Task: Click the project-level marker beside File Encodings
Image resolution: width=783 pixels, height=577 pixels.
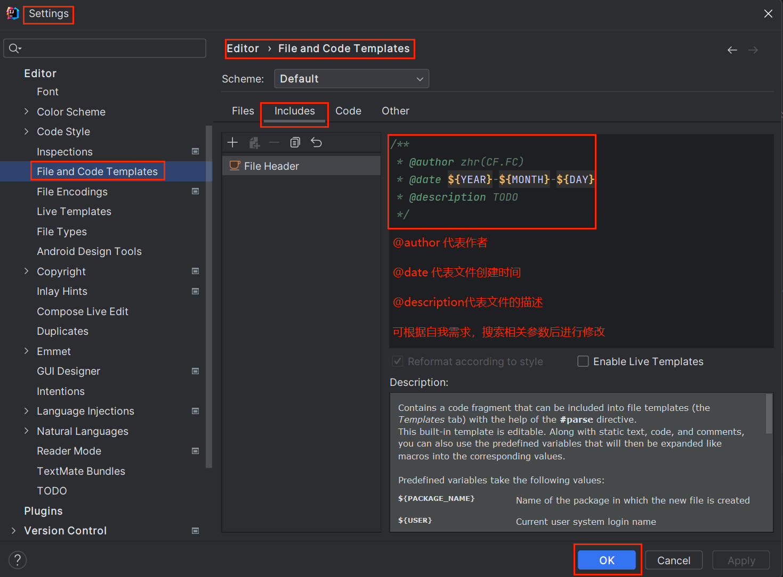Action: [x=196, y=192]
